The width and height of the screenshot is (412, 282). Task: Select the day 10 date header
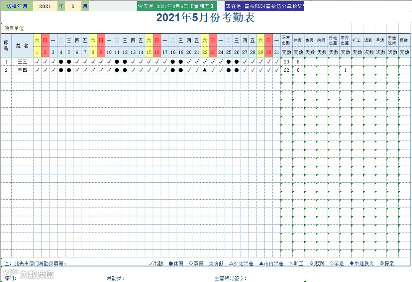[109, 52]
